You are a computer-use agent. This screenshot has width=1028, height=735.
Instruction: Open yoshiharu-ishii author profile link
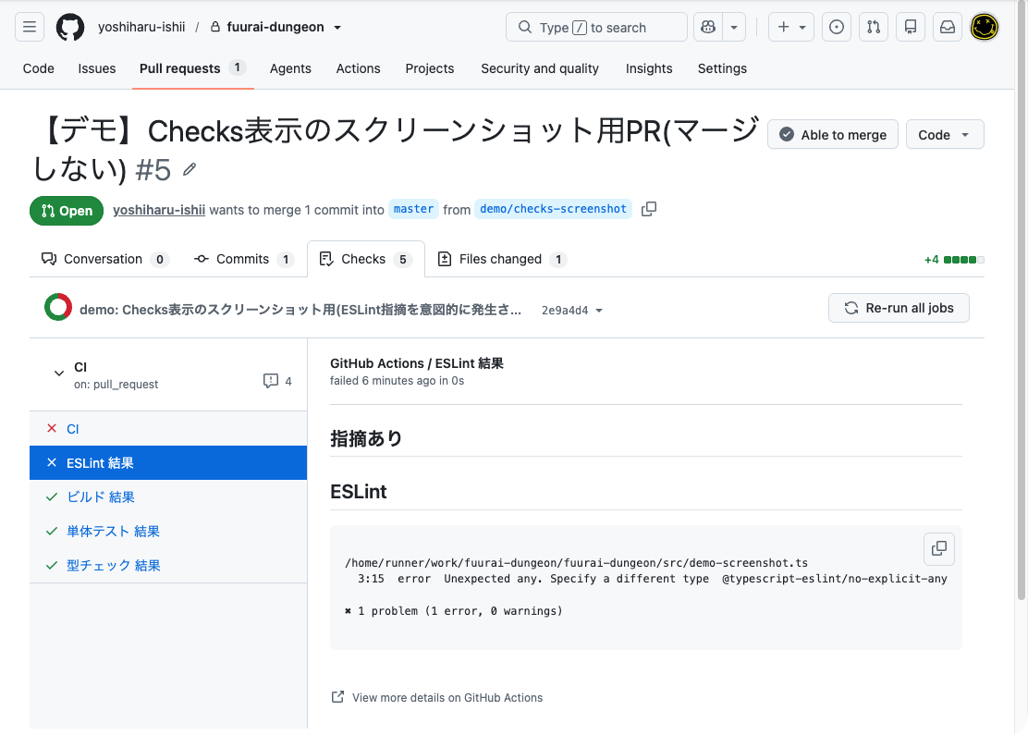click(159, 210)
